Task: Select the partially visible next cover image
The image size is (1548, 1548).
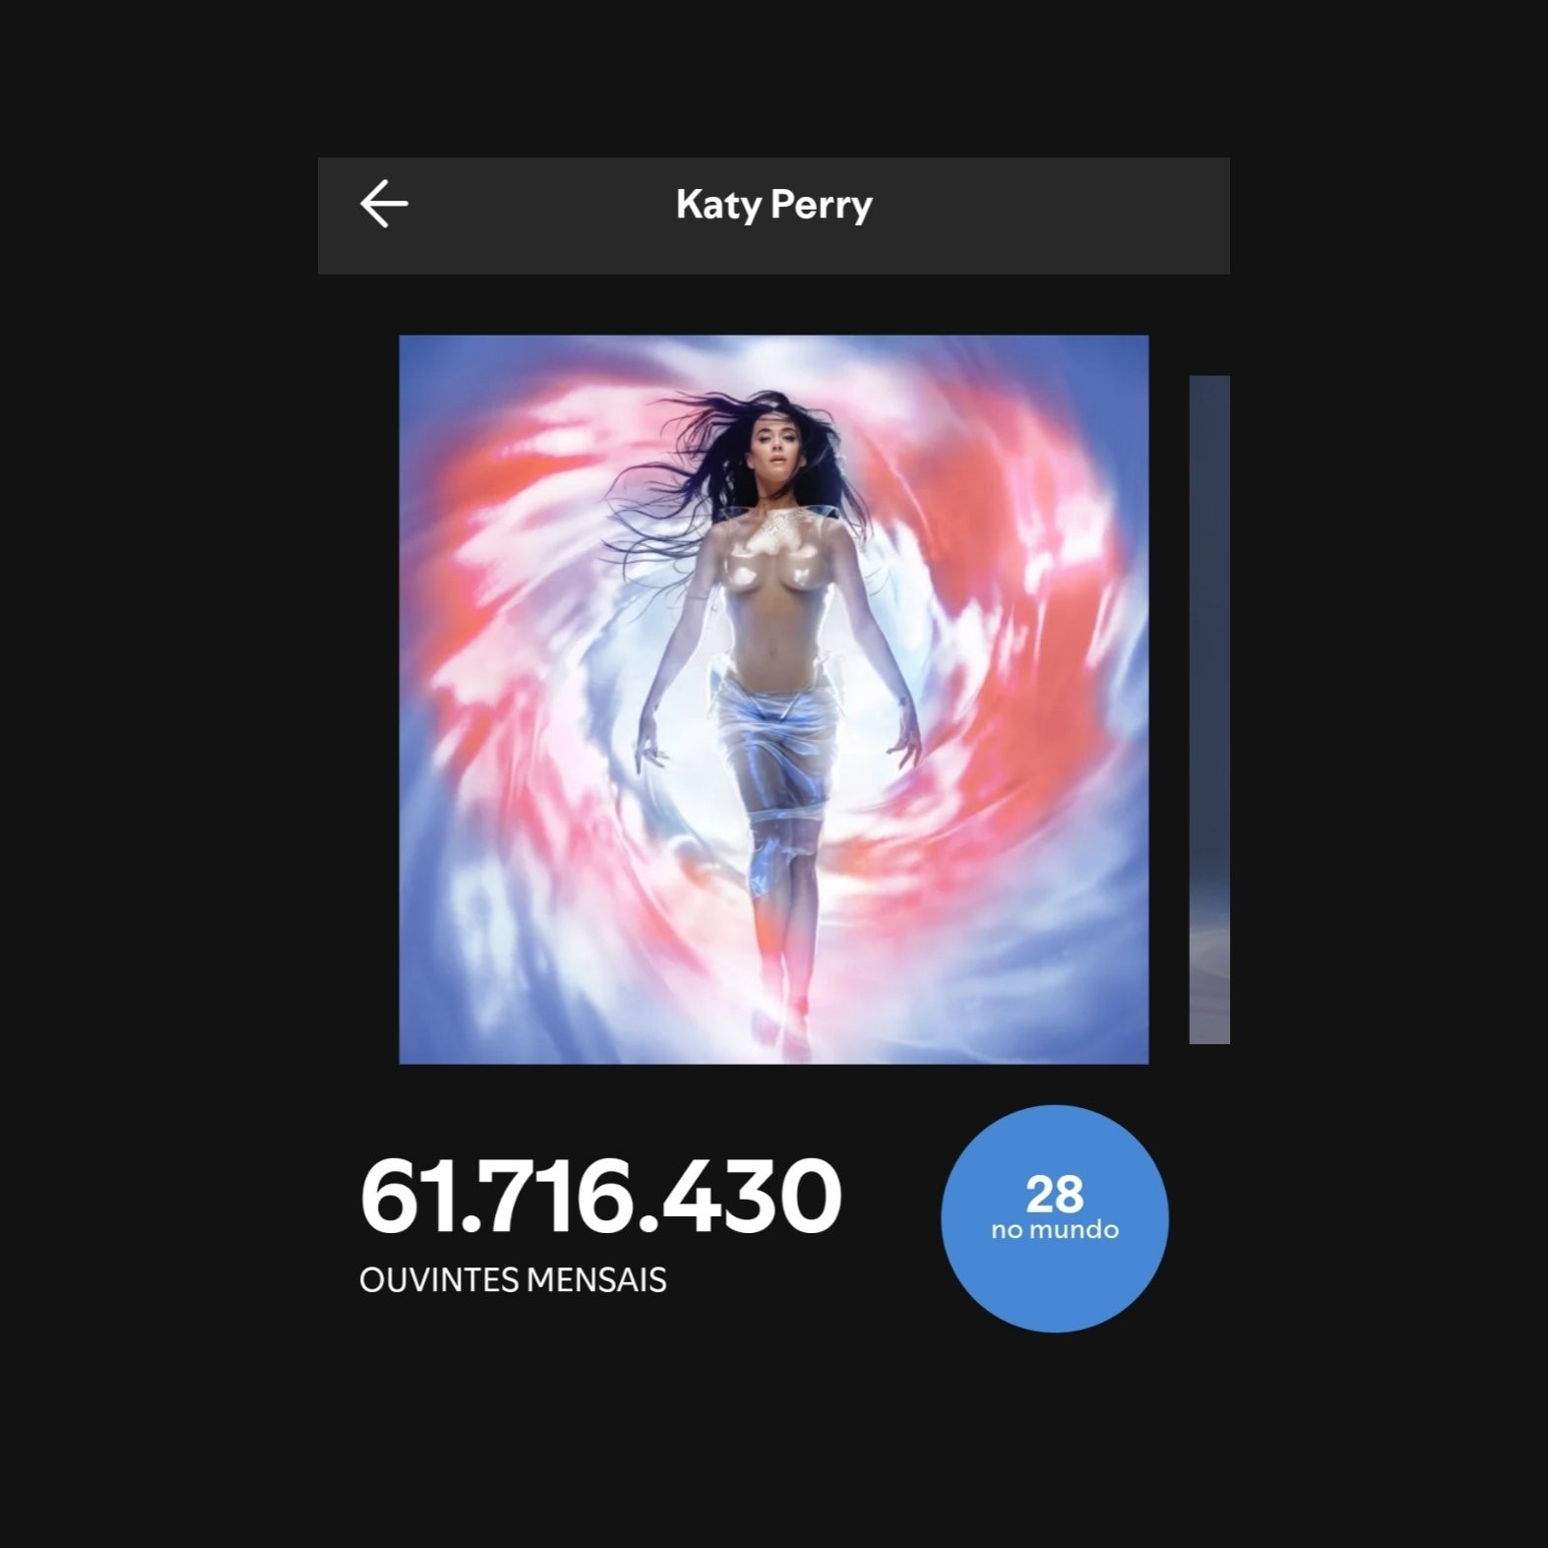Action: pyautogui.click(x=1209, y=710)
